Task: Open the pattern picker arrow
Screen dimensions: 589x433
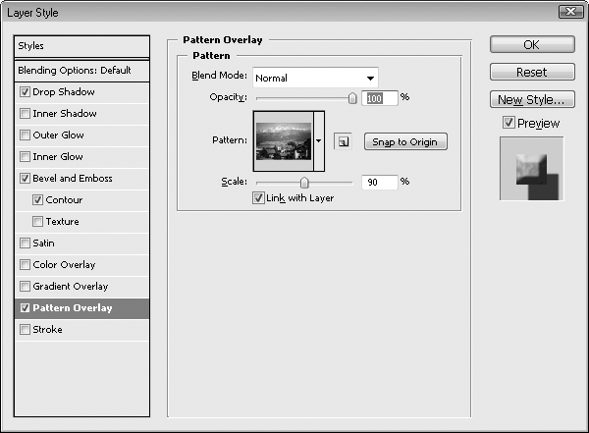Action: point(319,141)
